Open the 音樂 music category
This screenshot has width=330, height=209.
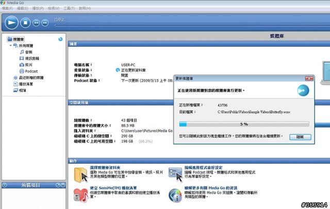(x=26, y=52)
